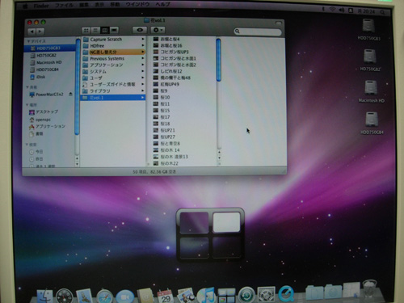Image resolution: width=404 pixels, height=303 pixels.
Task: Open iTunes from the Dock
Action: click(206, 295)
